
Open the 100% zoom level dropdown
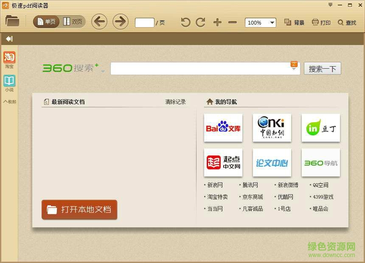pos(260,22)
